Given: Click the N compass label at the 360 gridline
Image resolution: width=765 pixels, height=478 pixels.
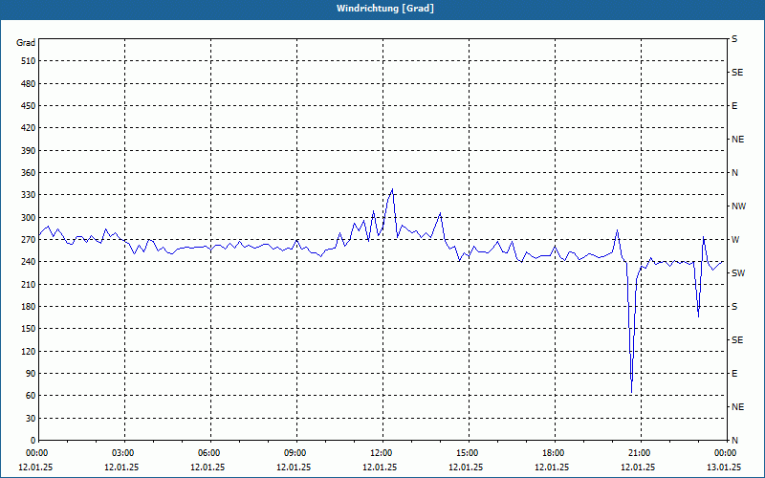Looking at the screenshot, I should (734, 173).
